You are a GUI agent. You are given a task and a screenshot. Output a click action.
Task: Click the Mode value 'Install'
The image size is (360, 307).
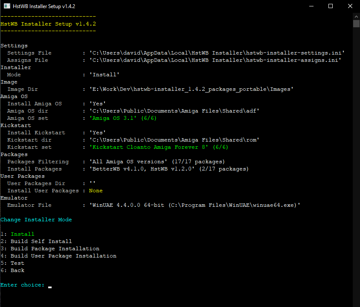coord(104,75)
